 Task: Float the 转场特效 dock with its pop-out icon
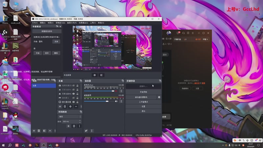tap(81, 112)
